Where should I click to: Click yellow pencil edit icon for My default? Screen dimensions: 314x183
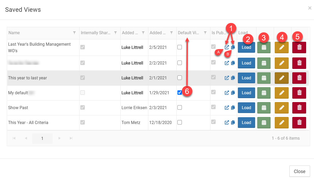pyautogui.click(x=282, y=93)
